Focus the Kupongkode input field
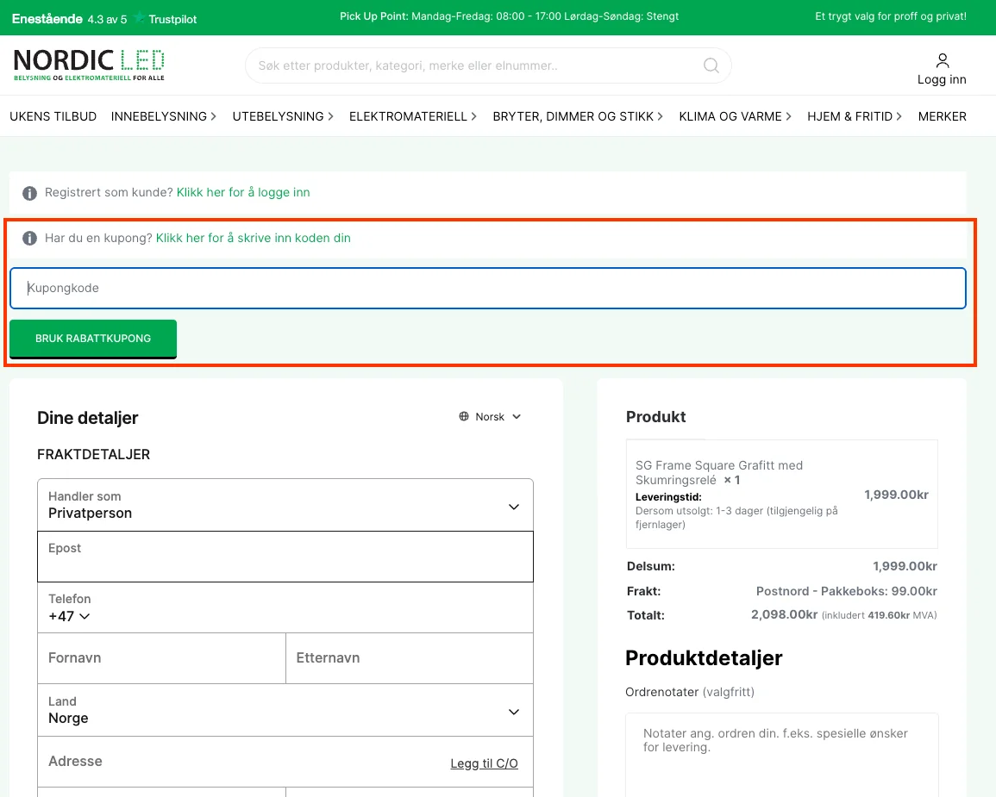The height and width of the screenshot is (797, 996). [487, 289]
